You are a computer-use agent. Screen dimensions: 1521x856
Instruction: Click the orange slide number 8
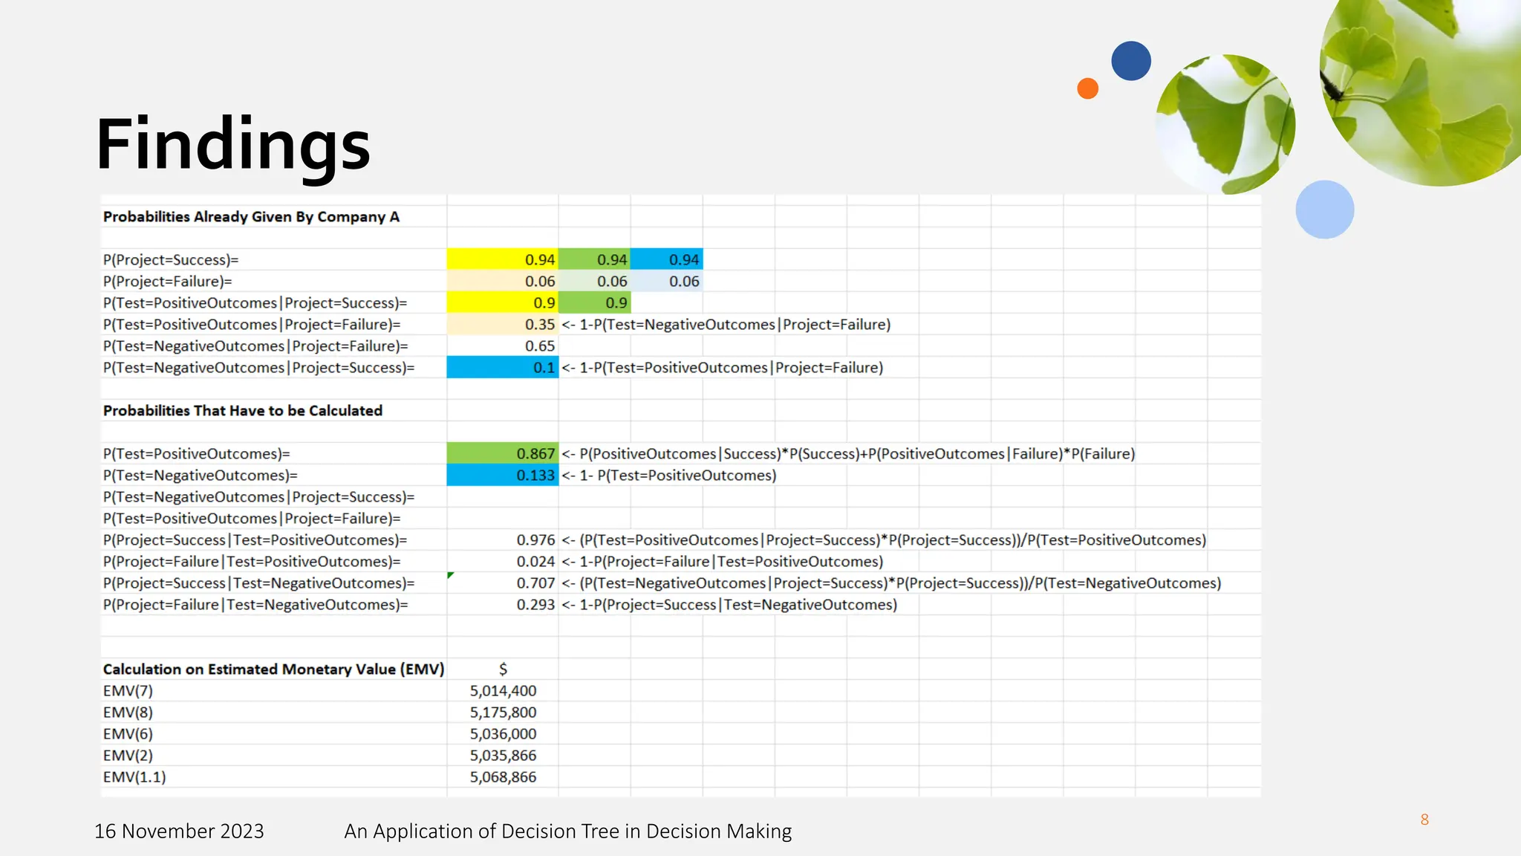pos(1424,820)
